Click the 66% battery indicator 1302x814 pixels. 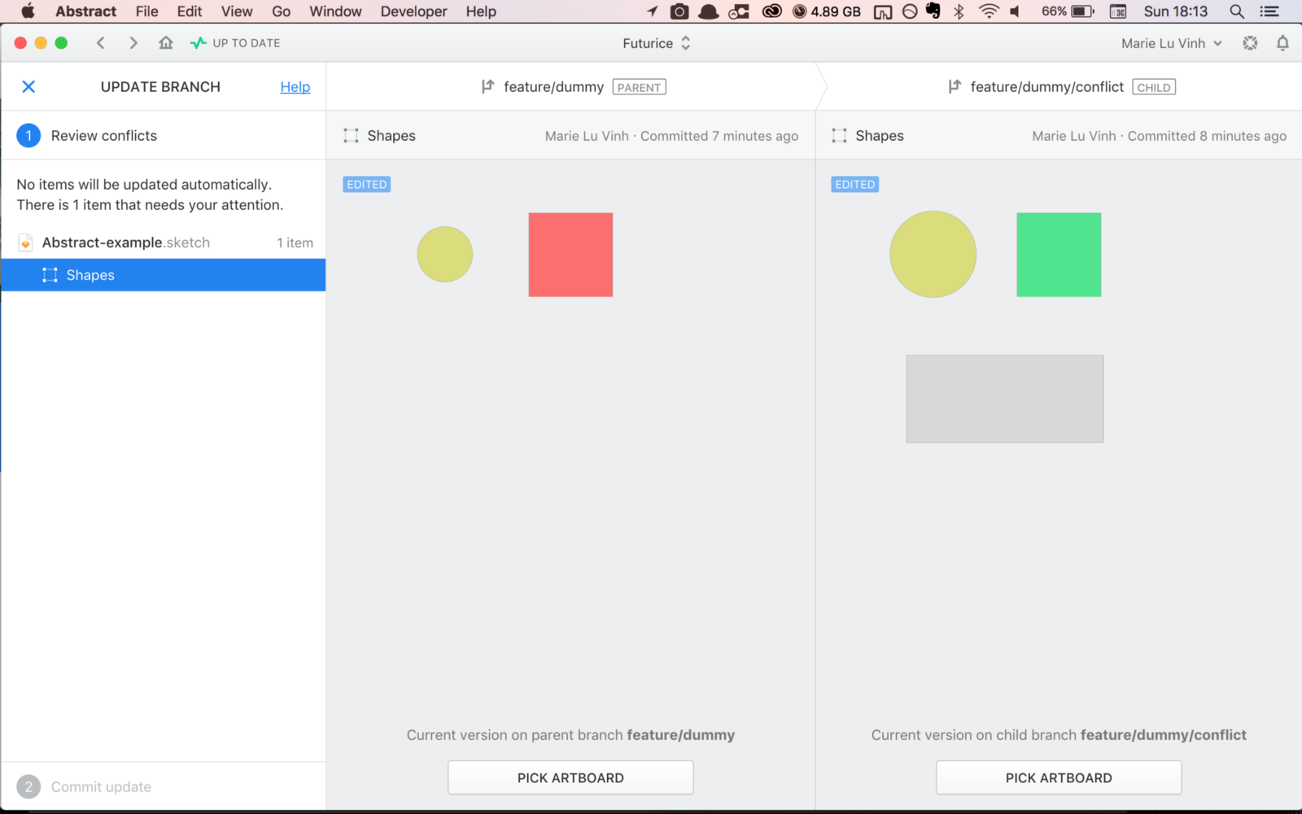[1068, 11]
